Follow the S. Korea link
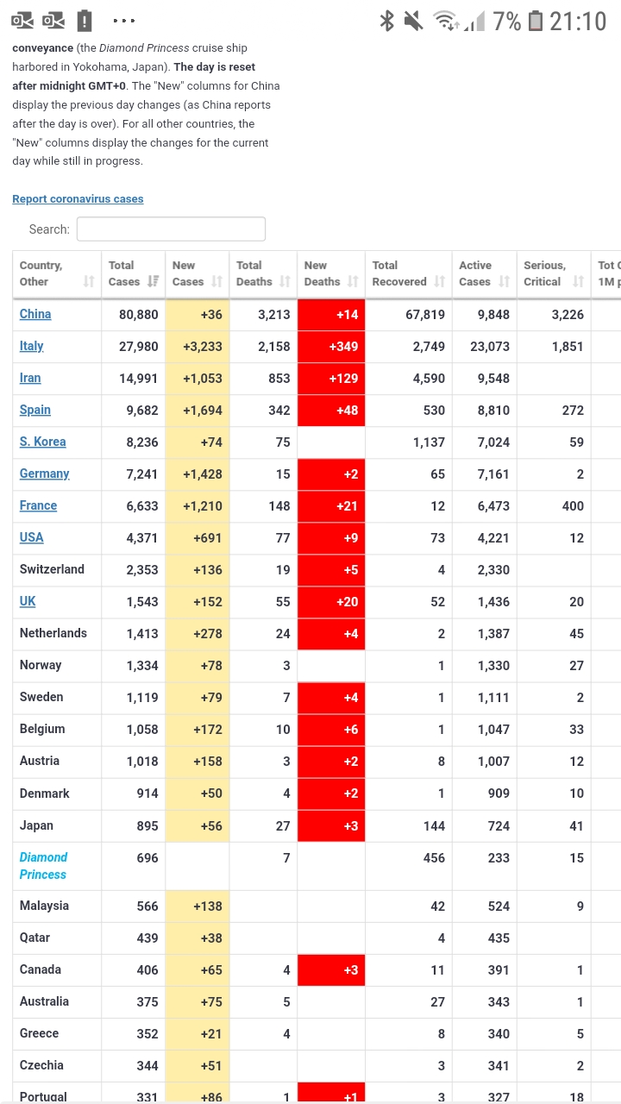This screenshot has width=621, height=1104. point(42,442)
